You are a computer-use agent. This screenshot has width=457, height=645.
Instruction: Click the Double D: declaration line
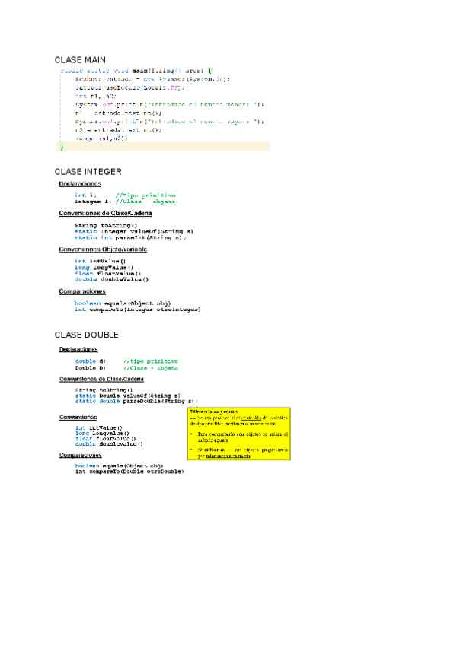pos(91,367)
